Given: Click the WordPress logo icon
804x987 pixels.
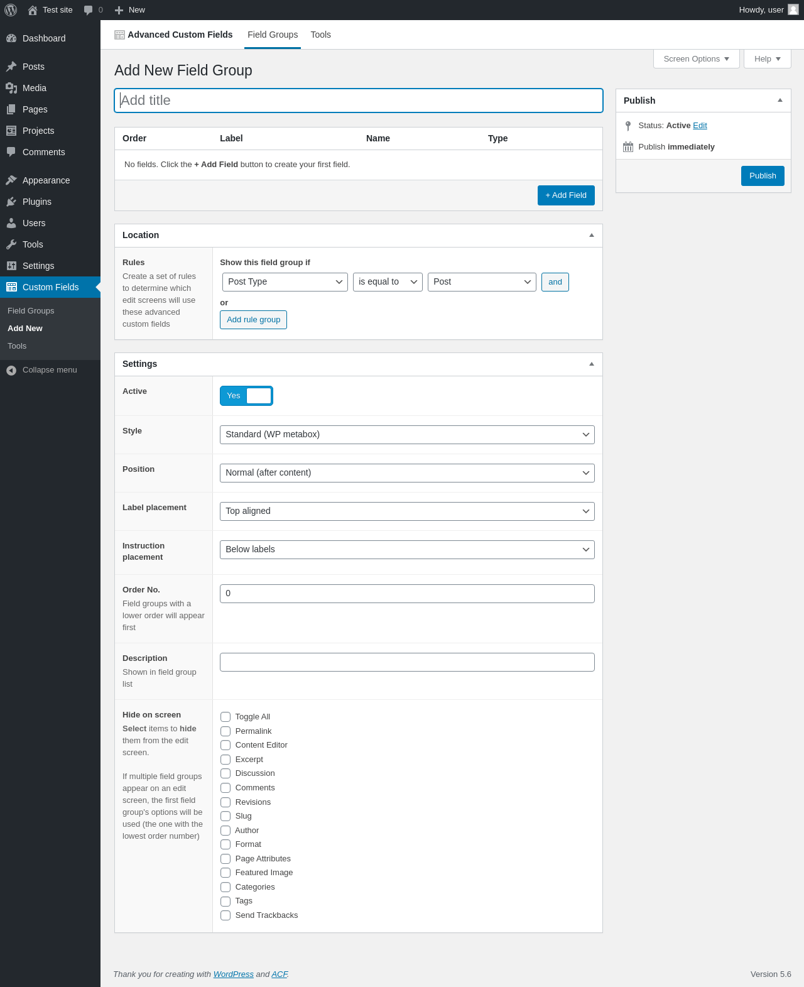Looking at the screenshot, I should (x=11, y=10).
